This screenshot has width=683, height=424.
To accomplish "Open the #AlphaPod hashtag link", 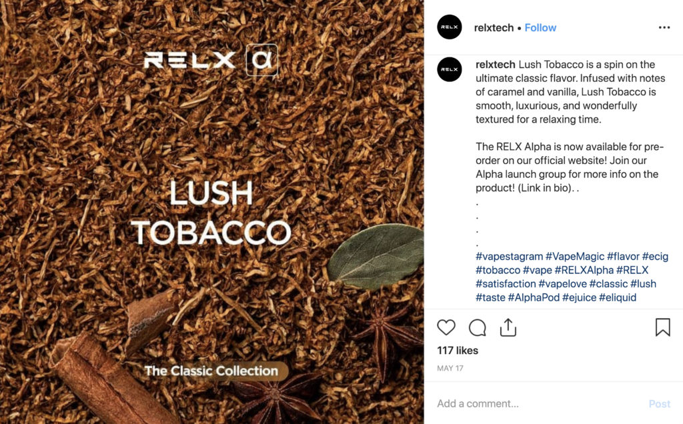I will (x=533, y=297).
